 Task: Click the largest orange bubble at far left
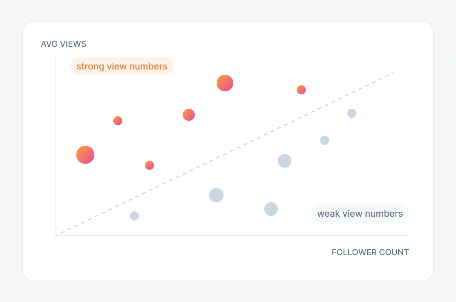coord(85,155)
